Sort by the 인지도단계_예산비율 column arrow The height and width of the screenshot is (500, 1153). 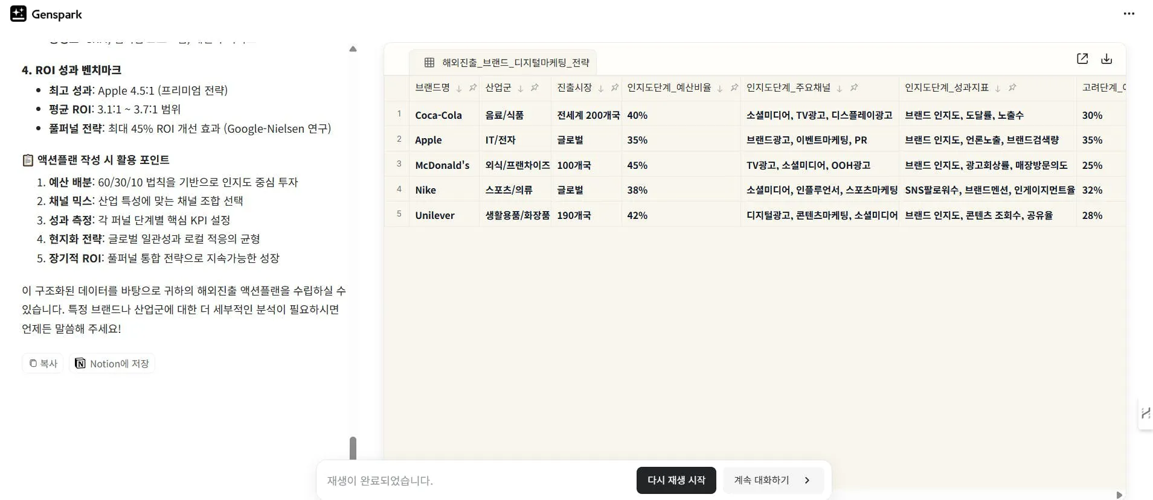(720, 88)
